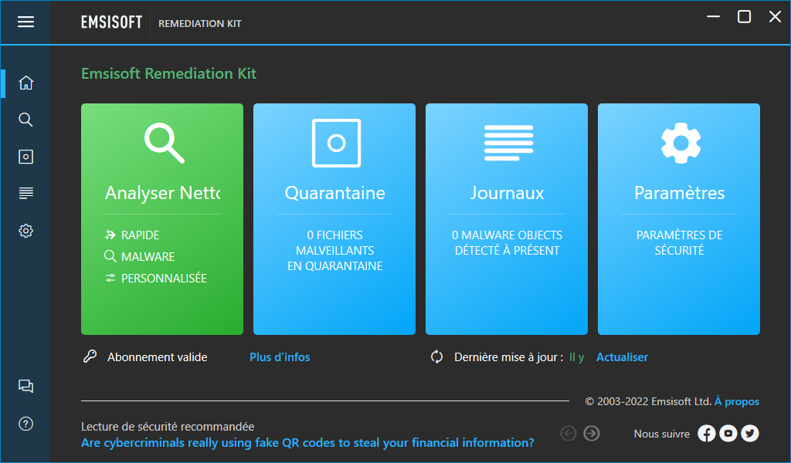Show next recommended security article
The image size is (791, 463).
[x=591, y=433]
